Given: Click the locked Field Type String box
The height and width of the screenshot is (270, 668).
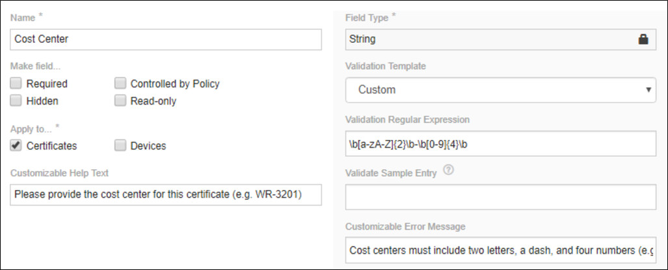Looking at the screenshot, I should point(488,39).
